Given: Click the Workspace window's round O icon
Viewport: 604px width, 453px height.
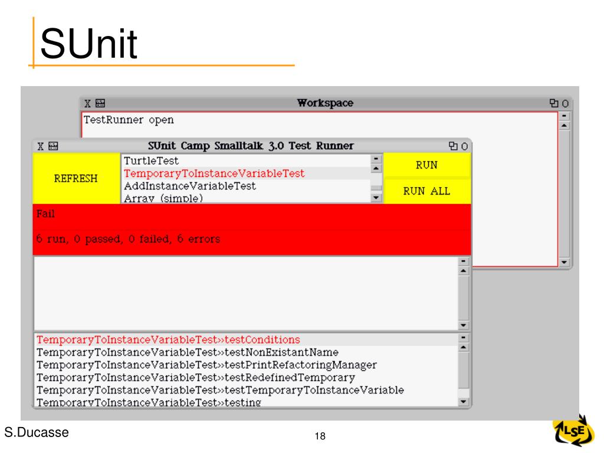Looking at the screenshot, I should [x=565, y=104].
